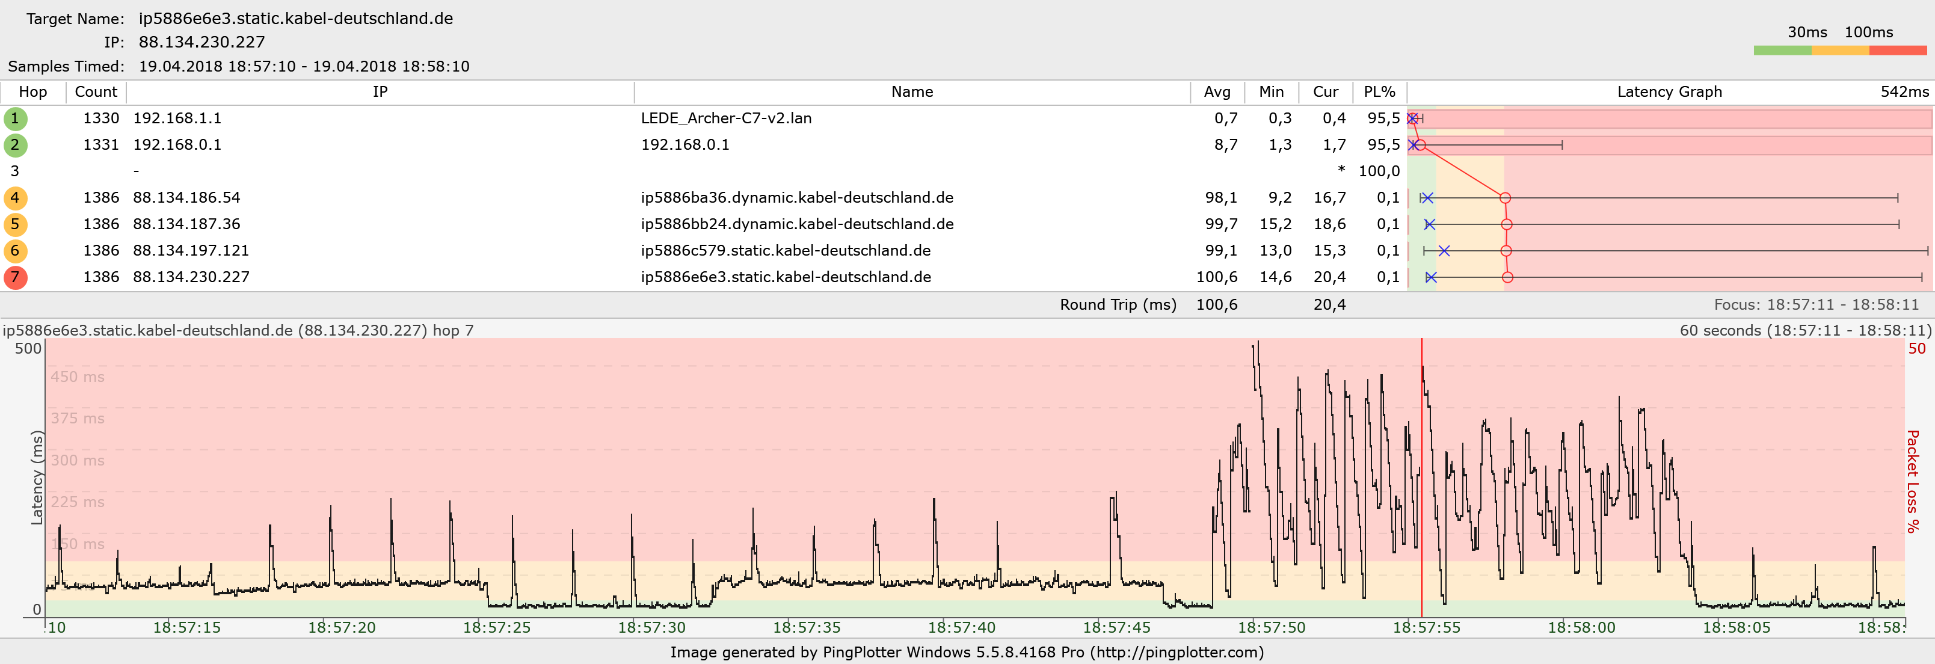Click the orange legend bar between 30ms and 100ms
The image size is (1935, 664).
coord(1841,51)
